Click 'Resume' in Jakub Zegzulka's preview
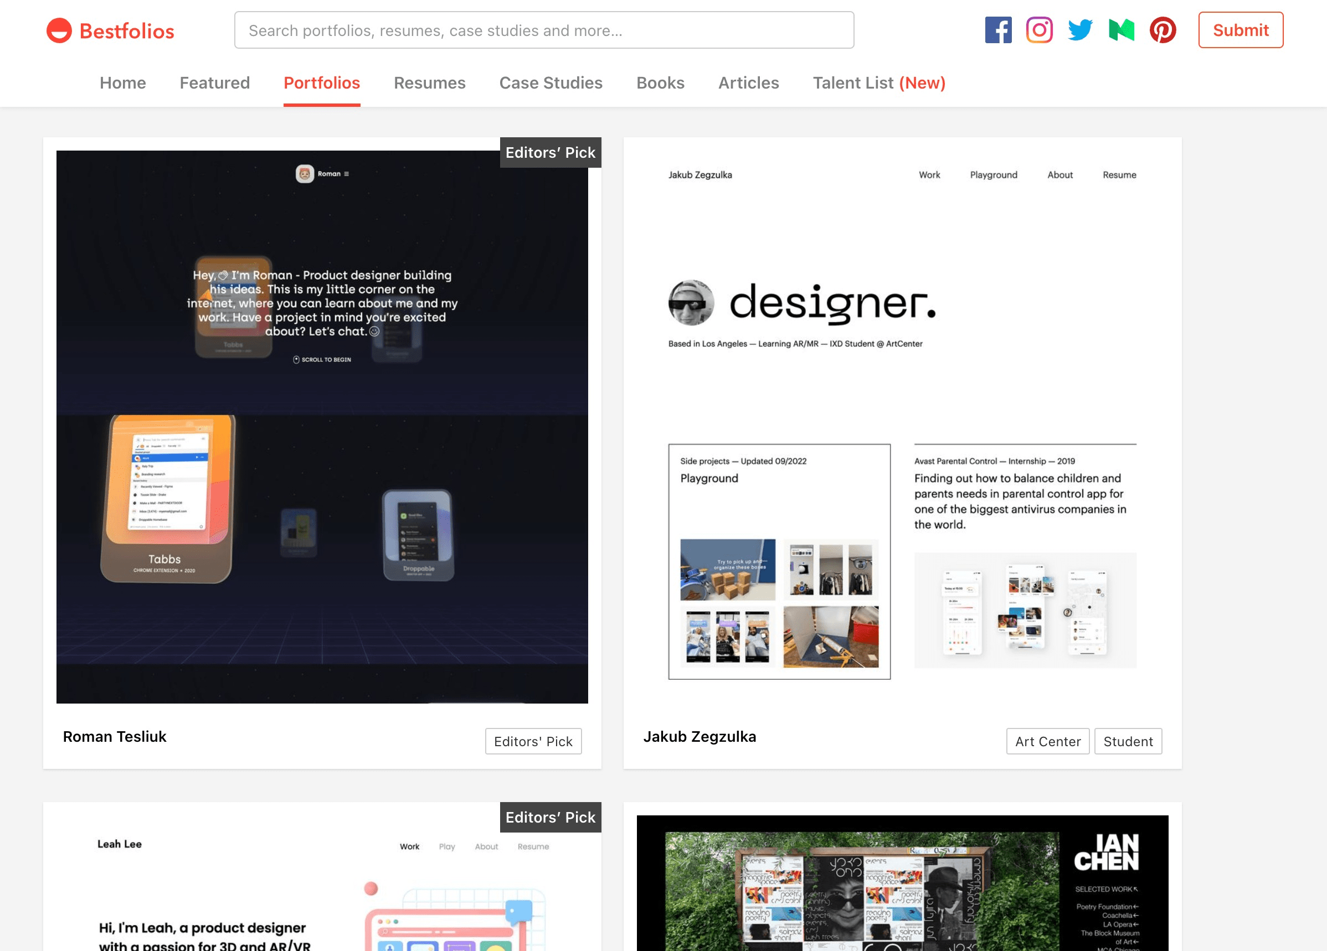This screenshot has width=1327, height=951. [1119, 175]
